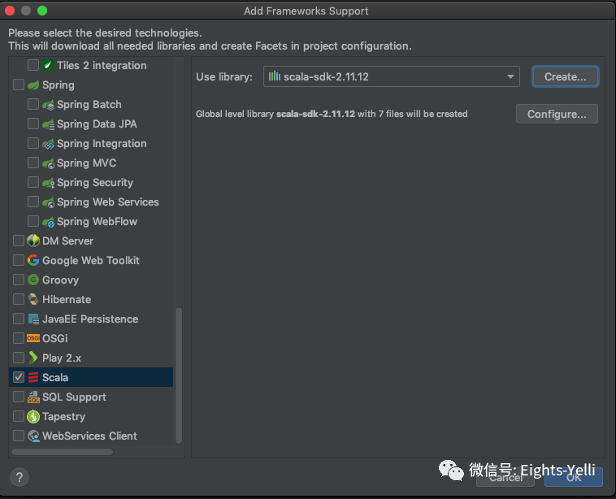616x499 pixels.
Task: Click the Cancel button
Action: pos(505,477)
